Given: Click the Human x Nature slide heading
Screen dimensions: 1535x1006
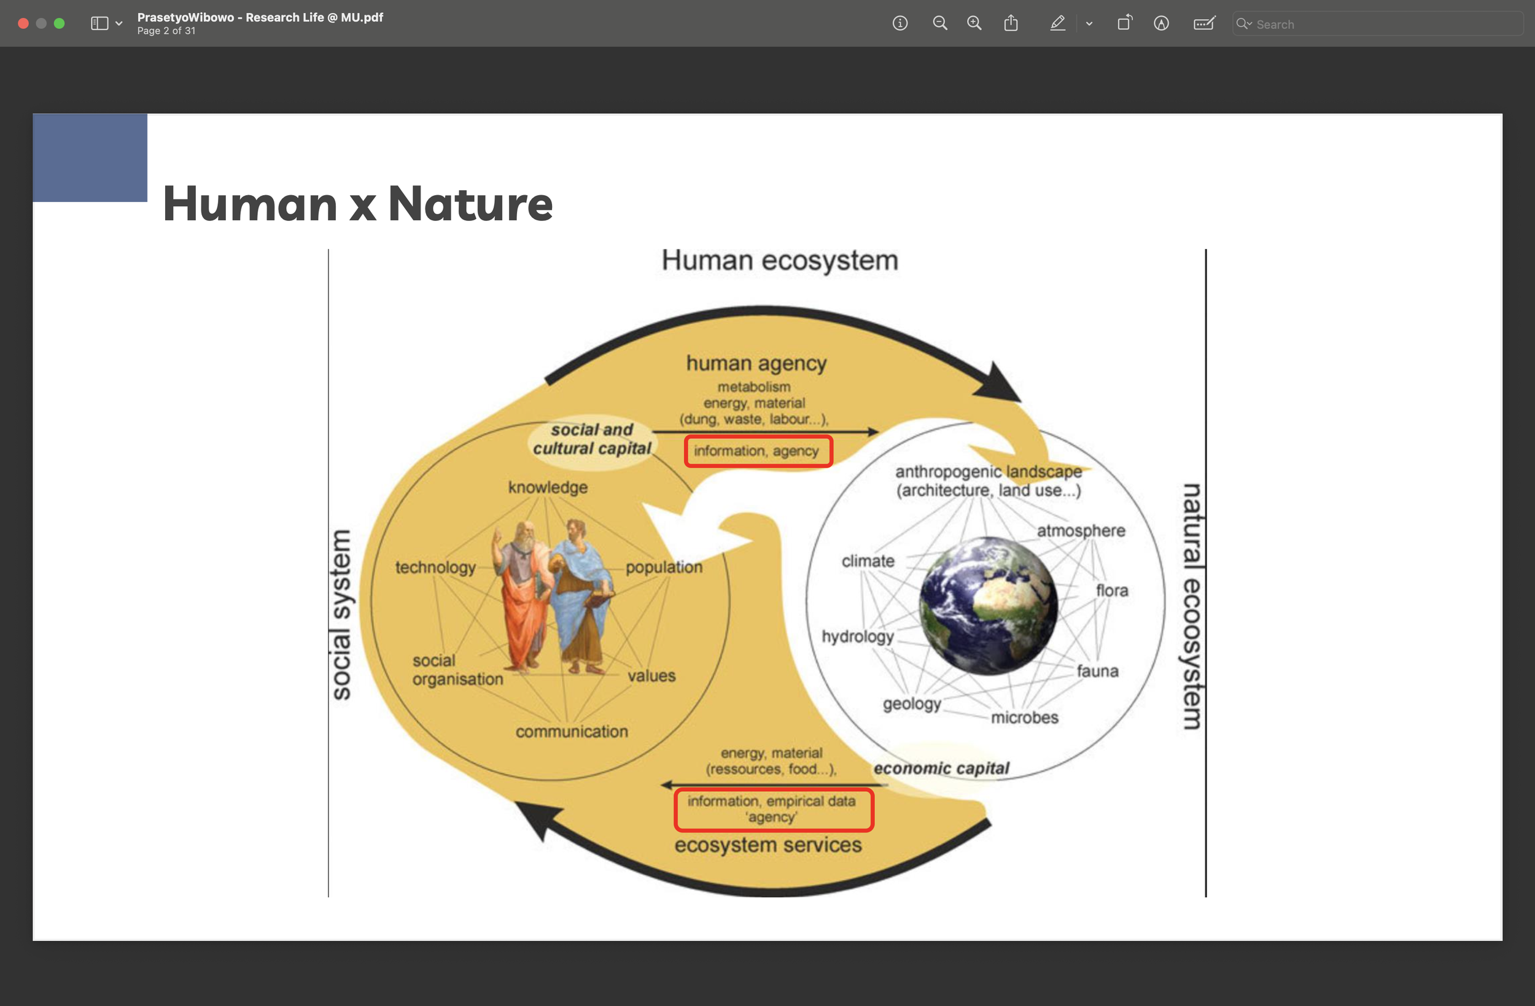Looking at the screenshot, I should 358,204.
